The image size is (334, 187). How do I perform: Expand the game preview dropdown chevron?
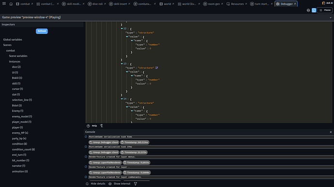coord(331,17)
